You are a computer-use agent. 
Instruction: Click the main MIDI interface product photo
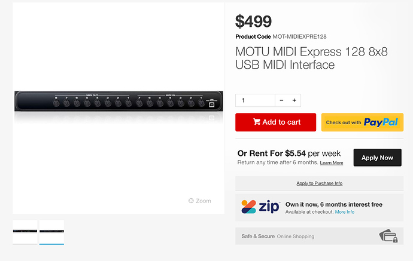click(119, 102)
